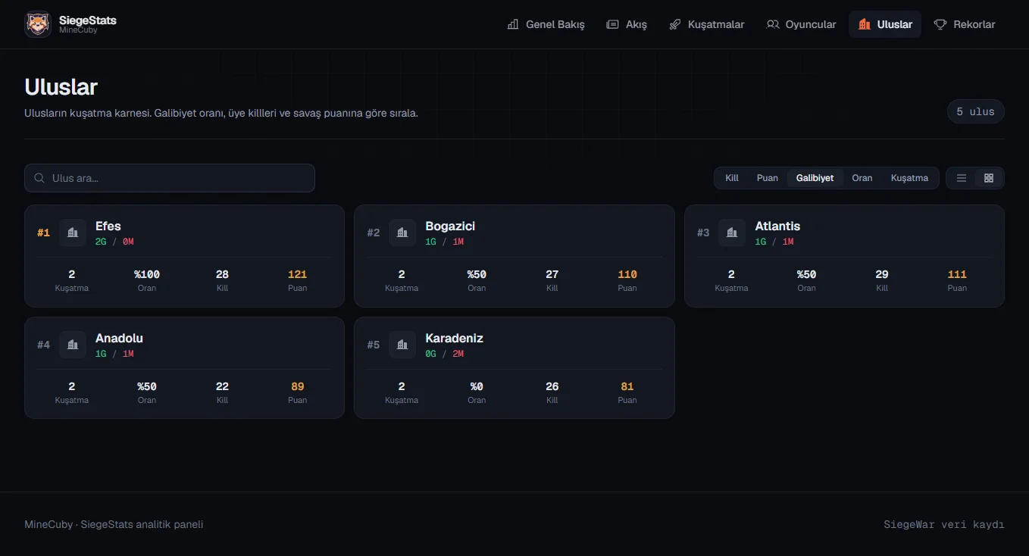Click the Bogazici nation building icon
Image resolution: width=1029 pixels, height=556 pixels.
pos(402,233)
